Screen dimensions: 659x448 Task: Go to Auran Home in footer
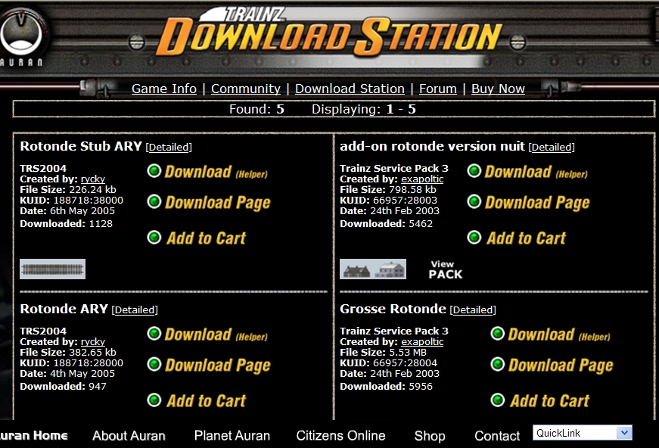coord(33,435)
